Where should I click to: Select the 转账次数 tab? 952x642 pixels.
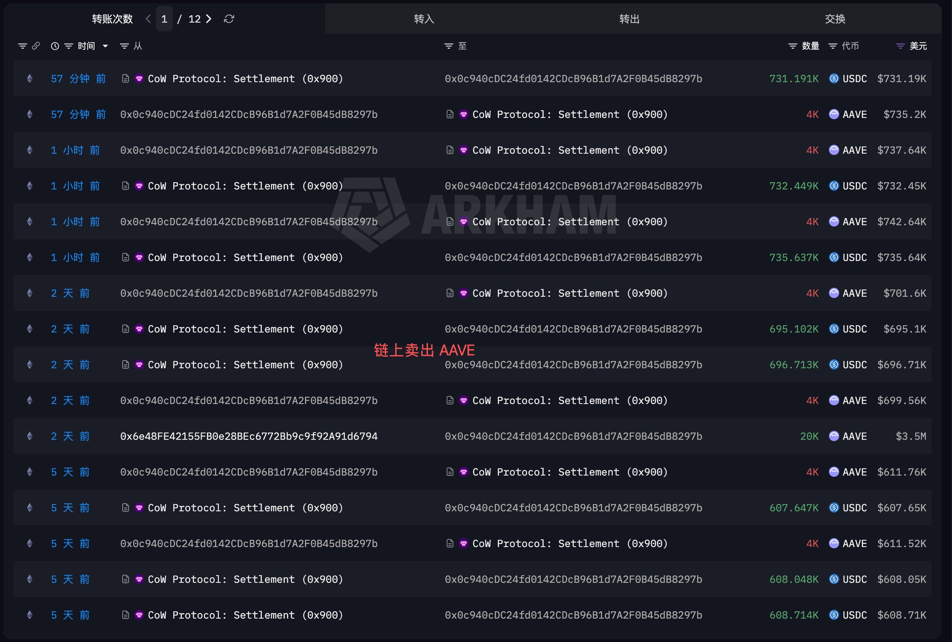coord(112,19)
